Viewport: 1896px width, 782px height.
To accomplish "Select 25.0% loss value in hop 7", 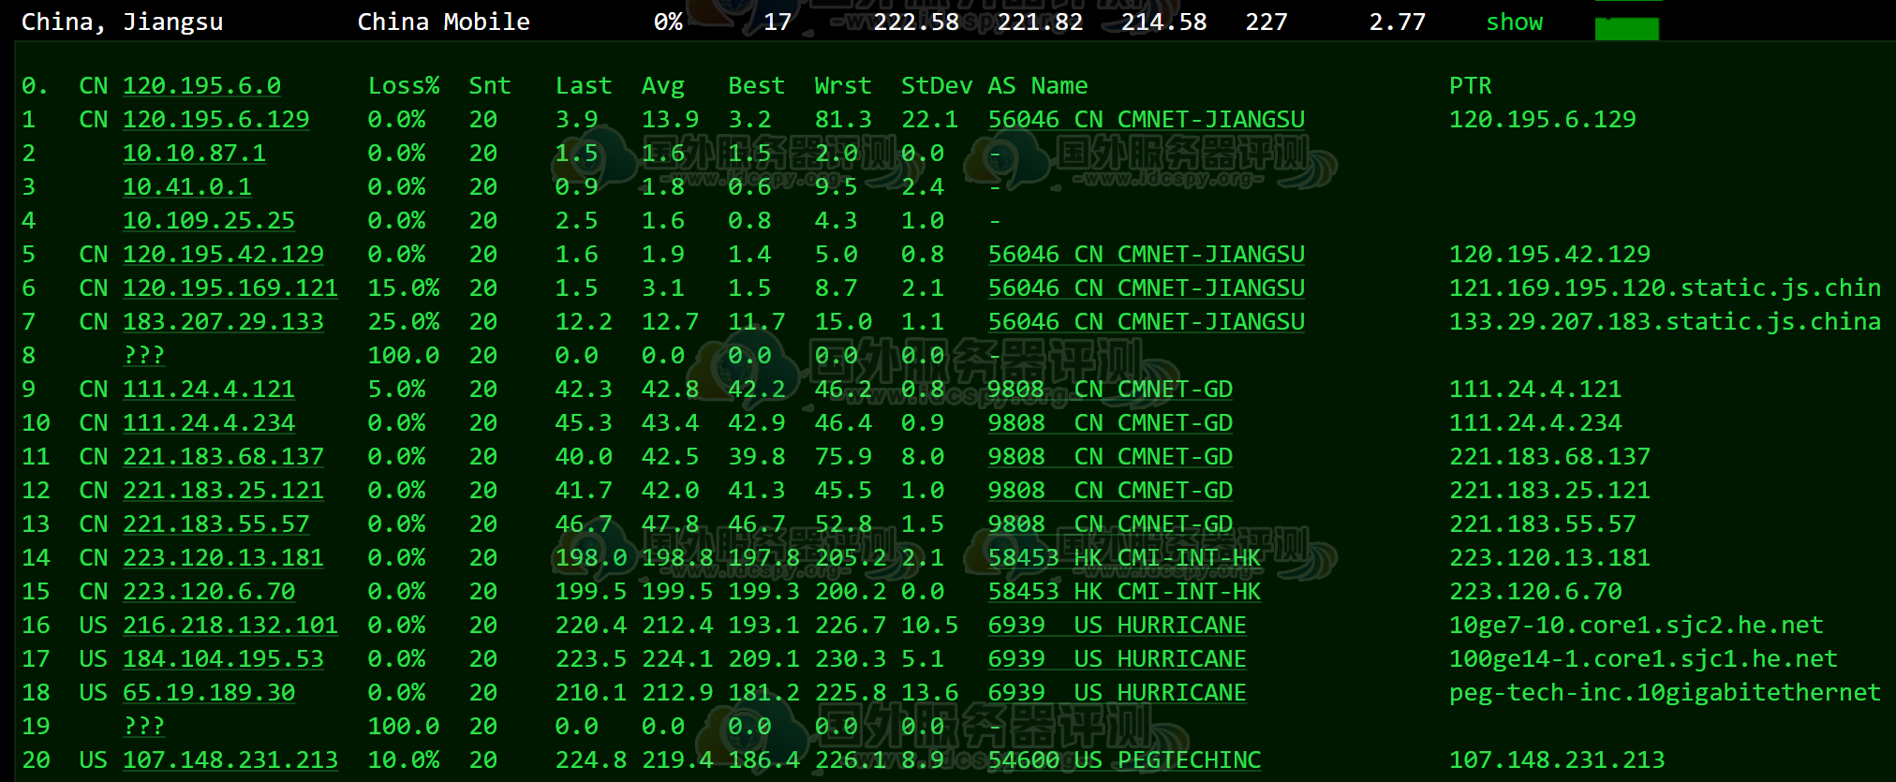I will [404, 321].
